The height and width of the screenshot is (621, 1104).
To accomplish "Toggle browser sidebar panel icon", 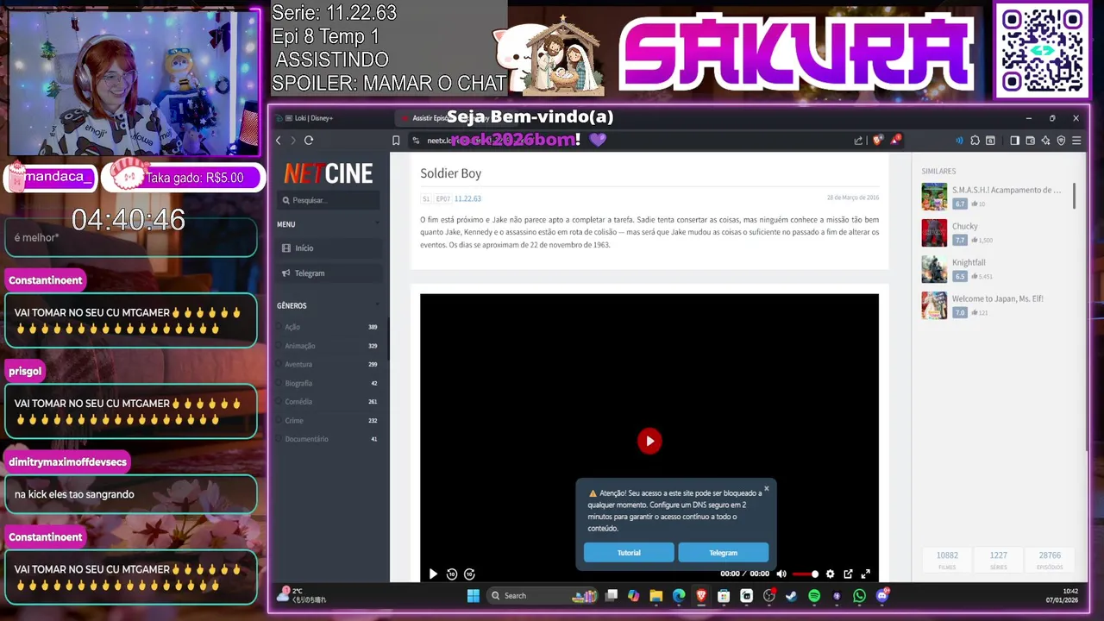I will pyautogui.click(x=1015, y=141).
